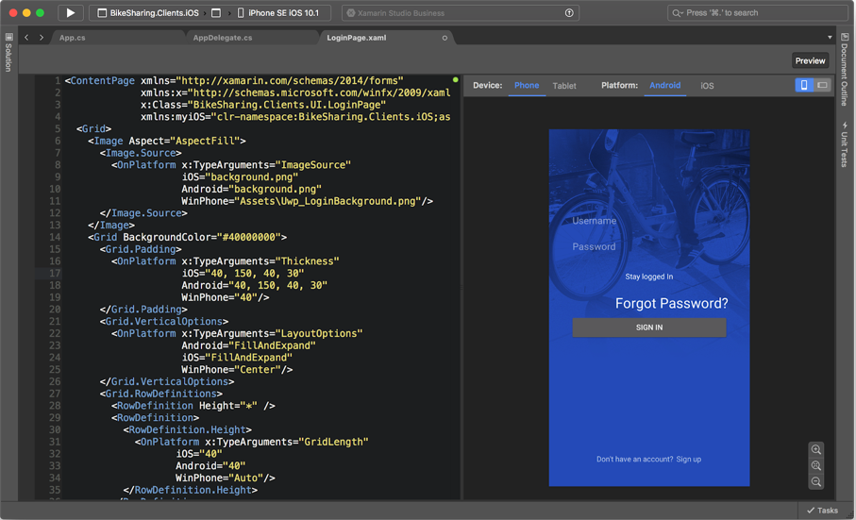This screenshot has width=856, height=520.
Task: Click 'Stay logged In' in preview
Action: (x=648, y=277)
